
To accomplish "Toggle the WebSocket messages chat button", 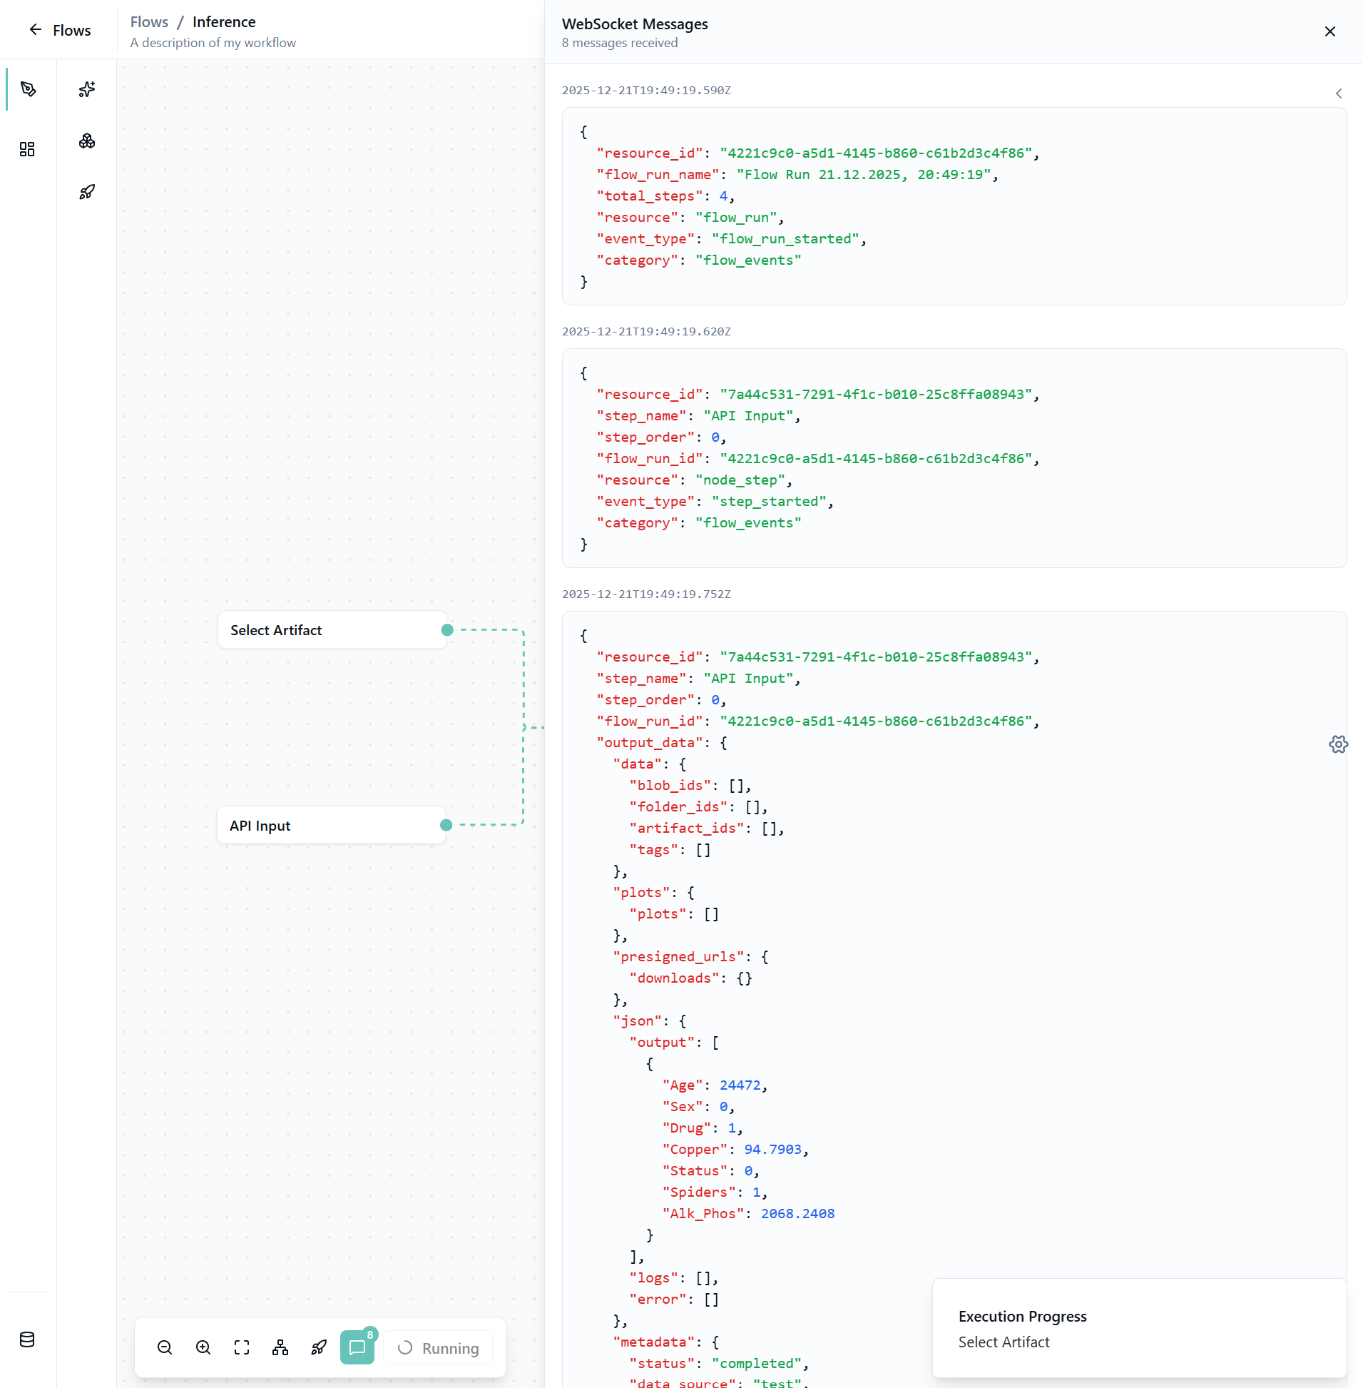I will tap(357, 1348).
